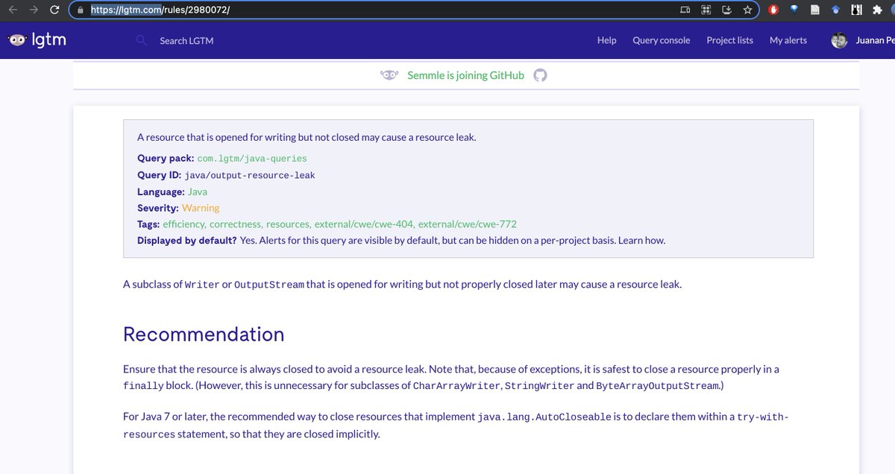Select the ByteArrayOutputStream code text
This screenshot has height=474, width=895.
658,386
